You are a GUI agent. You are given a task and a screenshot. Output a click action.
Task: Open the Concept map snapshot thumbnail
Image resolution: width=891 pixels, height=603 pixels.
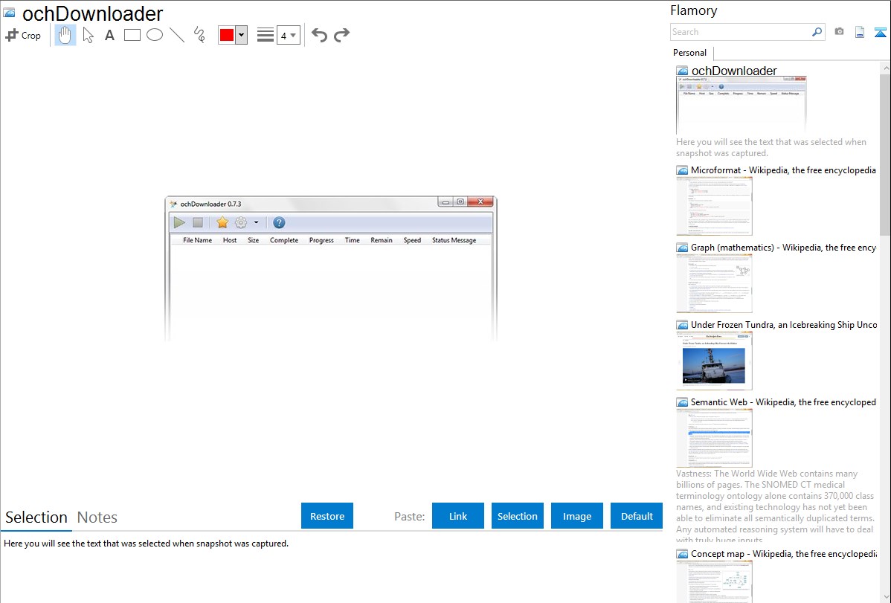[x=714, y=581]
